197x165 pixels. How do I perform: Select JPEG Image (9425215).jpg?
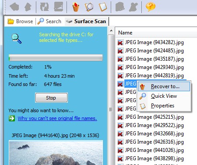tap(155, 117)
